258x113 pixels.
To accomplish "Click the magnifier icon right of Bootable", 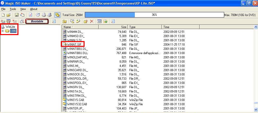I will [54, 21].
